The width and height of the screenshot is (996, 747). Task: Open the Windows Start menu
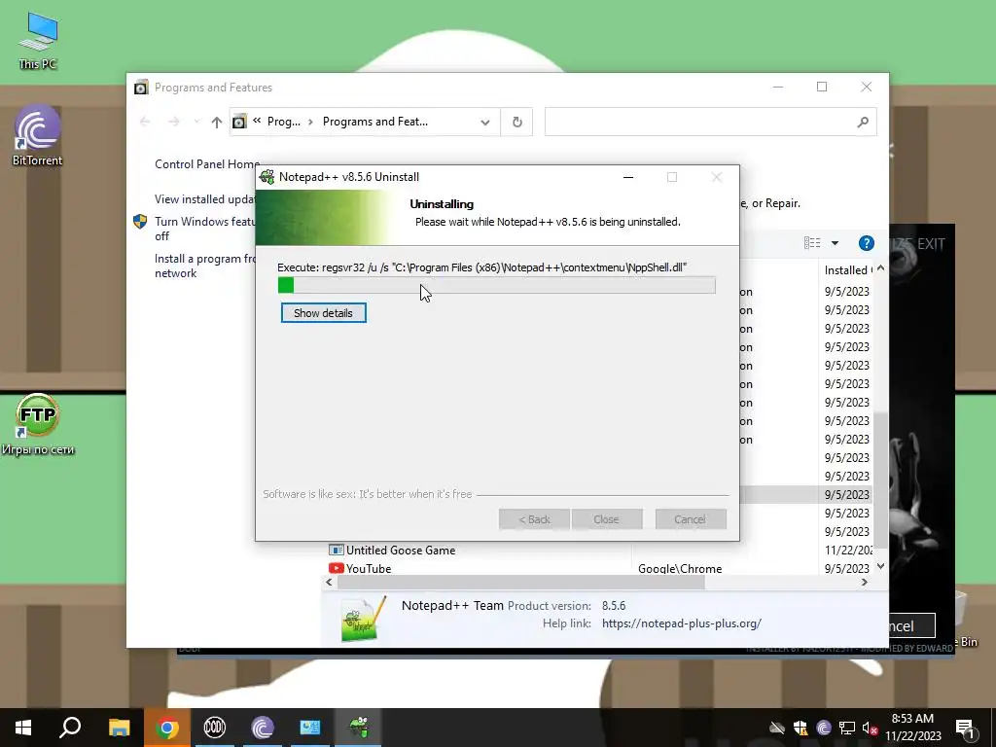point(23,728)
